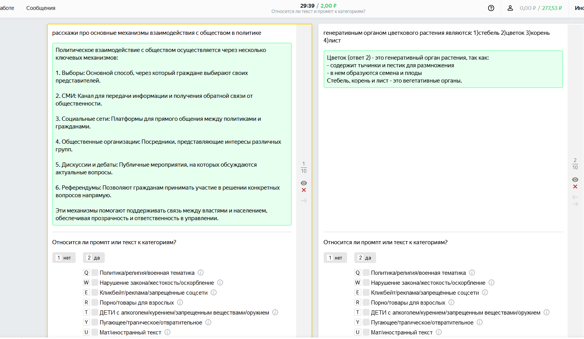Check Пугающее/трагическое/отвратительное in politics-prompt card

pos(95,322)
